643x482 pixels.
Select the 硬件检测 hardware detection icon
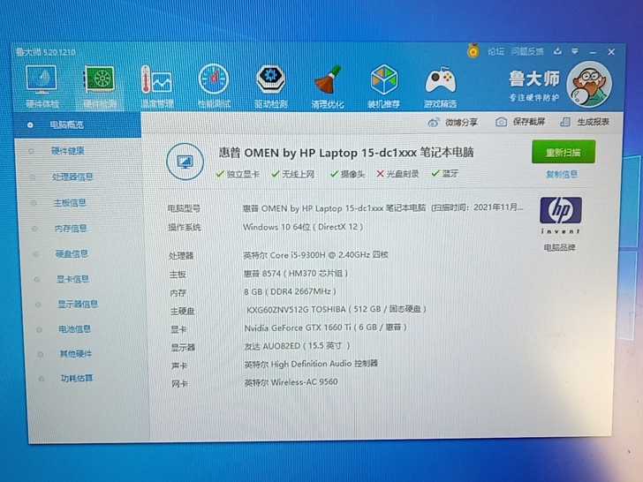100,87
